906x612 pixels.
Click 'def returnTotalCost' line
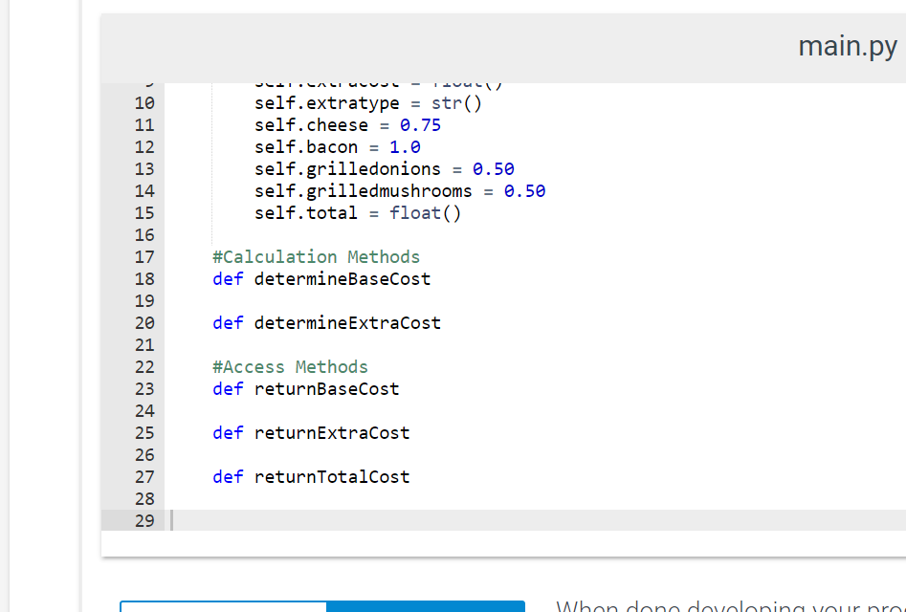click(311, 477)
